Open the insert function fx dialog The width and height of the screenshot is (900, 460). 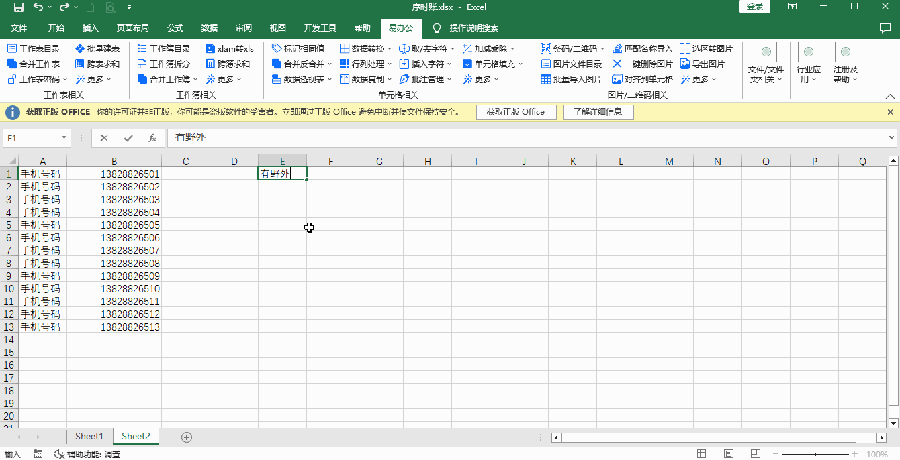pyautogui.click(x=152, y=137)
